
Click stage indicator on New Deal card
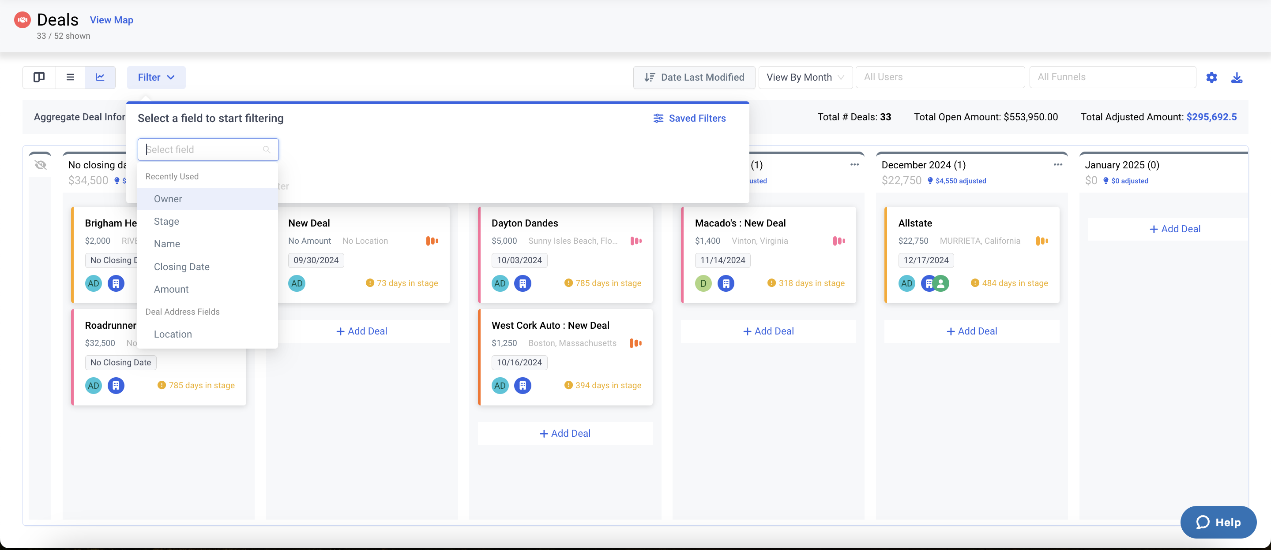(x=432, y=241)
